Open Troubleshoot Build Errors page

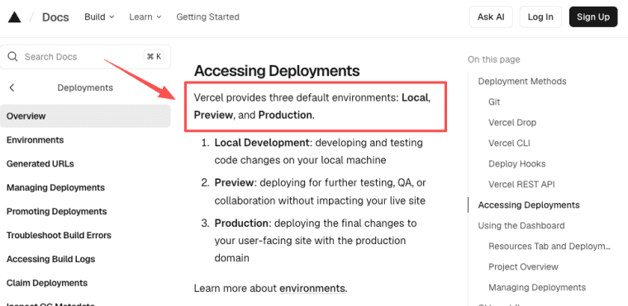[x=59, y=235]
